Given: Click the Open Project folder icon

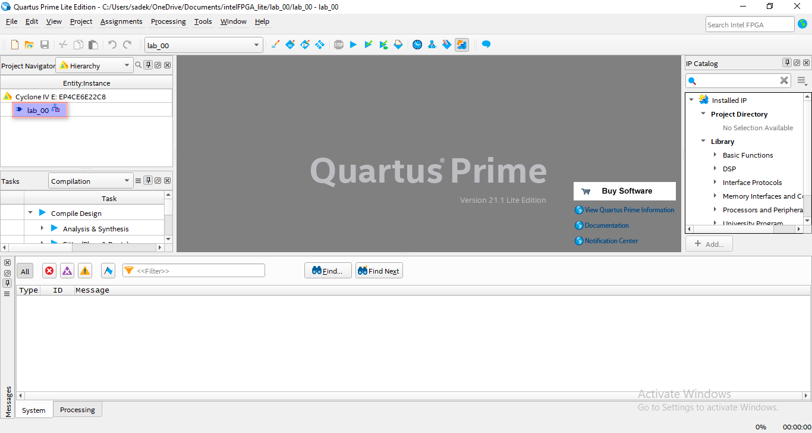Looking at the screenshot, I should pos(29,45).
